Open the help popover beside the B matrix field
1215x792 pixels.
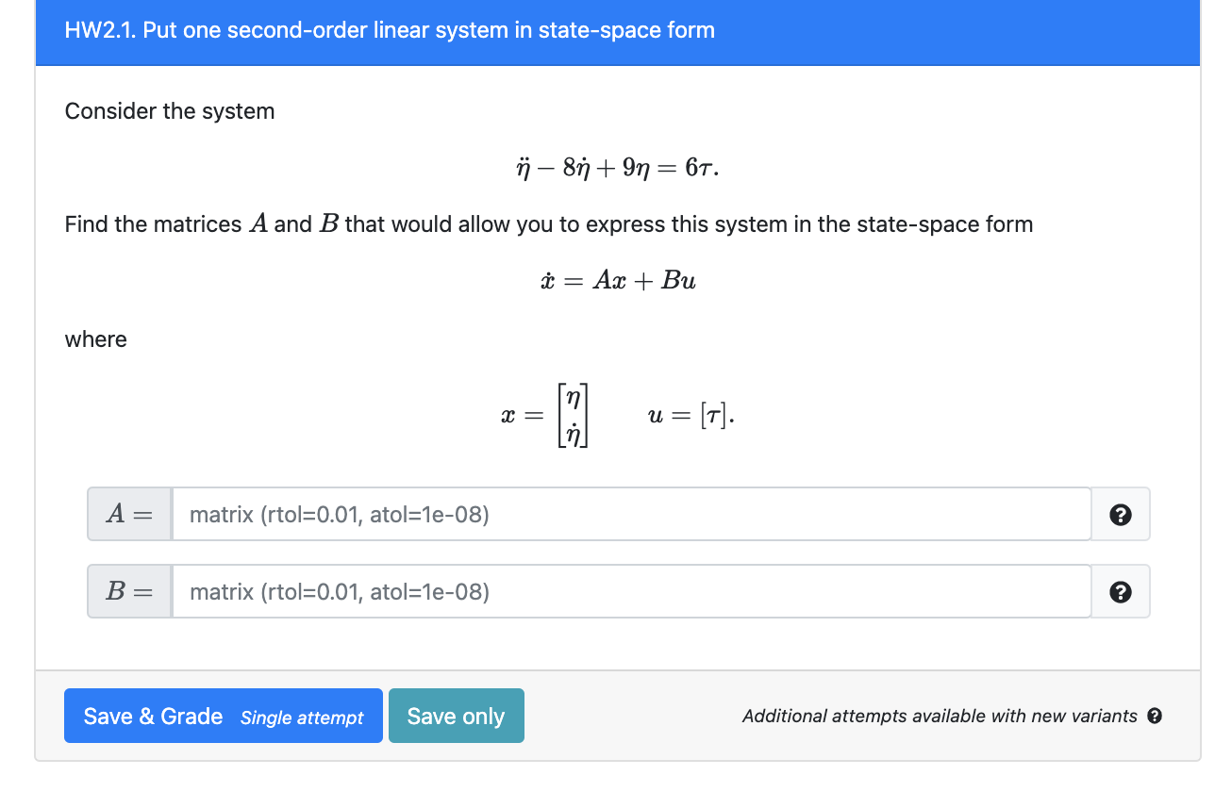click(x=1121, y=591)
